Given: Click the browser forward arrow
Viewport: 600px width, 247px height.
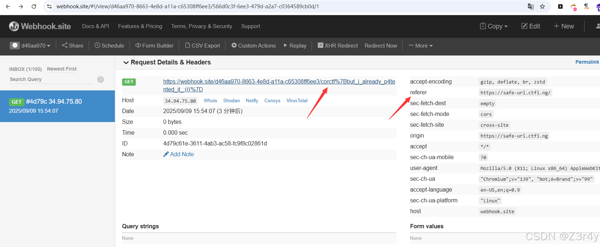Looking at the screenshot, I should (21, 6).
